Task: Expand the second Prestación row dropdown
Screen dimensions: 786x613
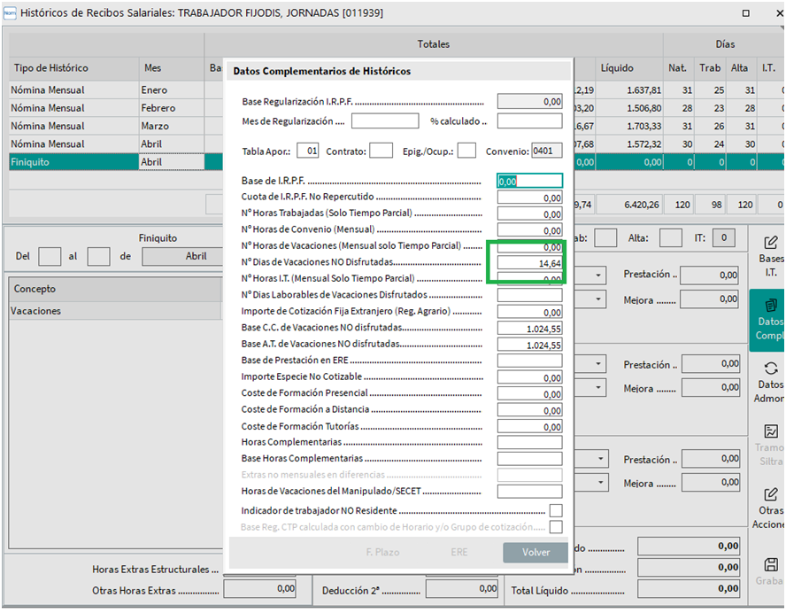Action: [x=599, y=363]
